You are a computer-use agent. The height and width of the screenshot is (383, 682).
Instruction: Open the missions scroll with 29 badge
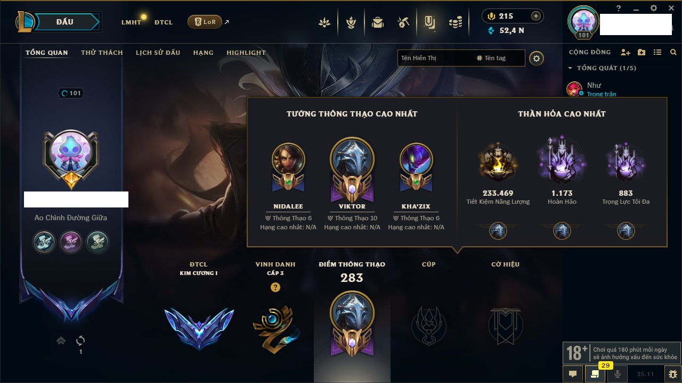[x=595, y=374]
